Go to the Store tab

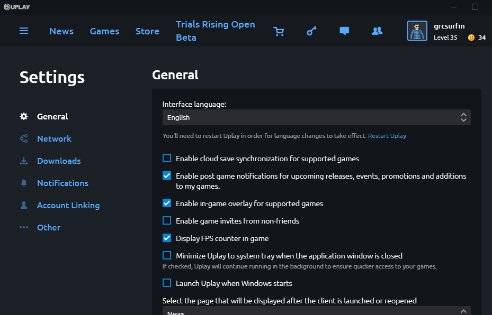click(147, 31)
